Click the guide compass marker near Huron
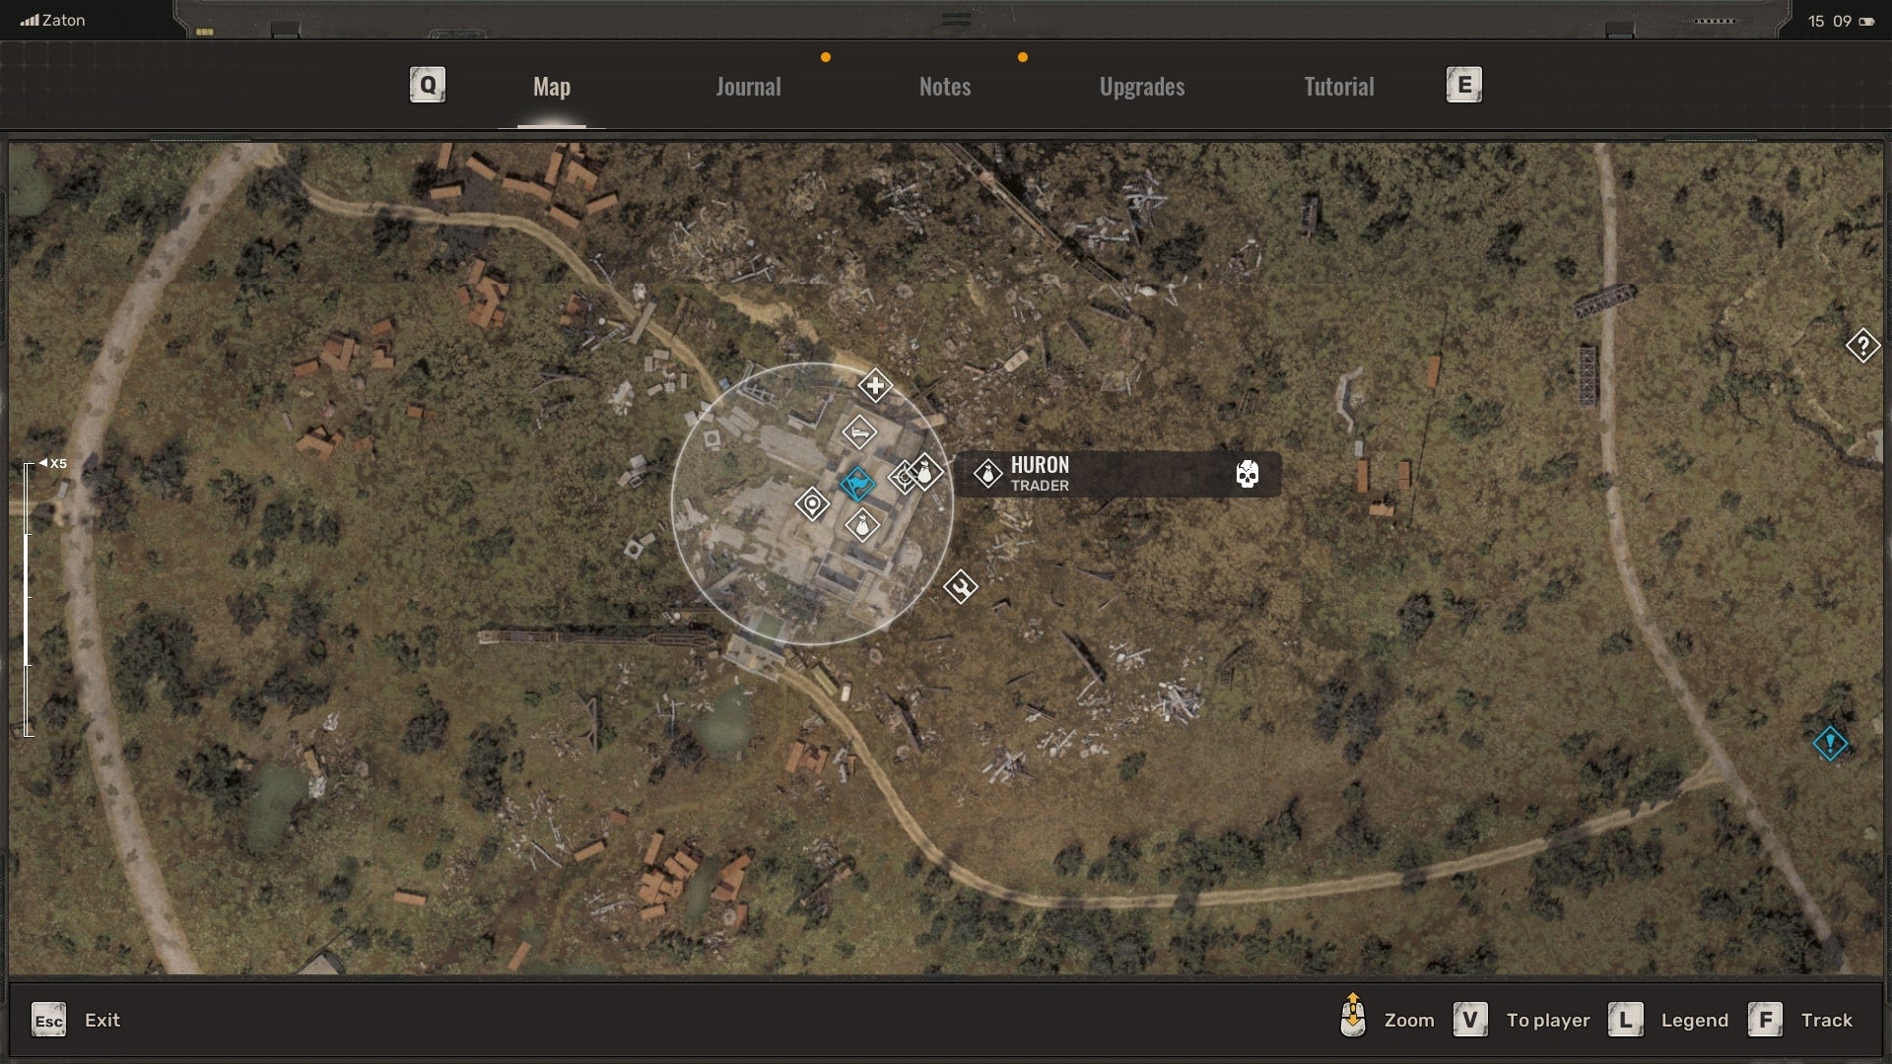The height and width of the screenshot is (1064, 1892). tap(904, 477)
